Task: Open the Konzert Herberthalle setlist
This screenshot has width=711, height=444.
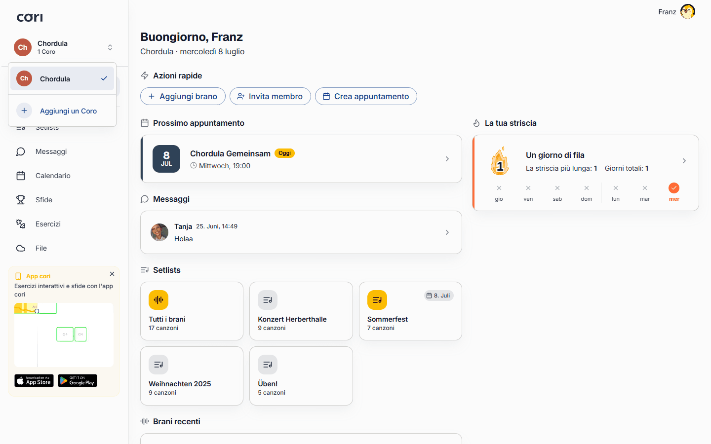Action: coord(301,311)
